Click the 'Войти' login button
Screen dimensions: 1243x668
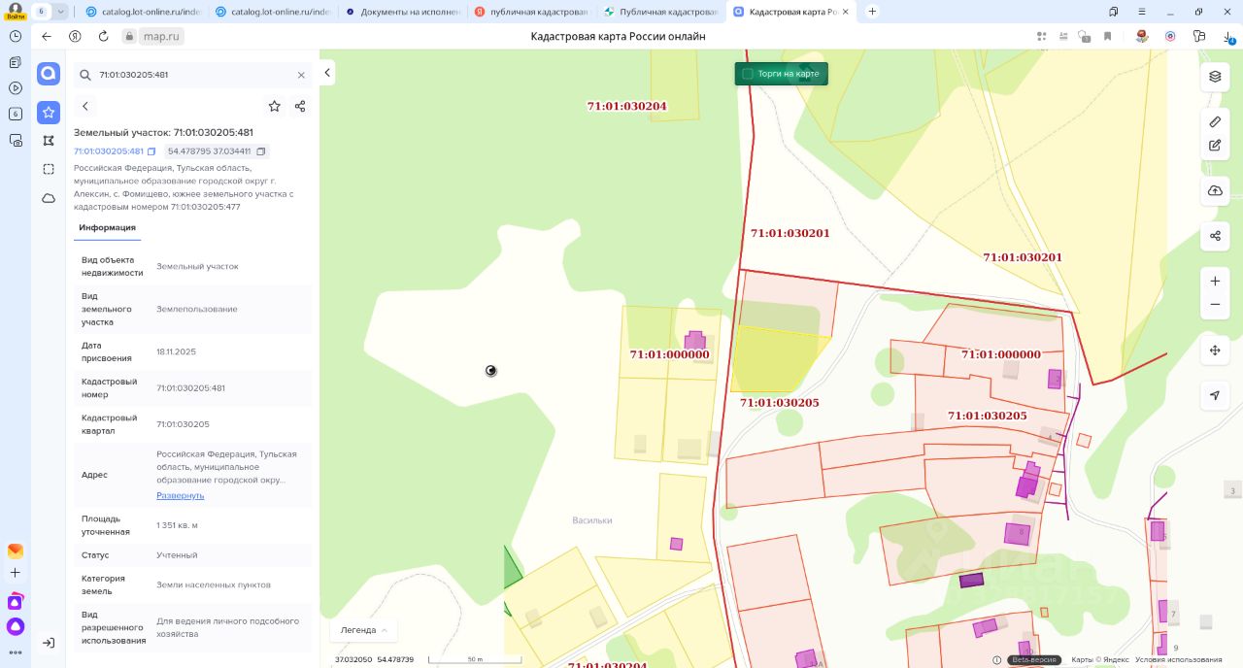(16, 17)
